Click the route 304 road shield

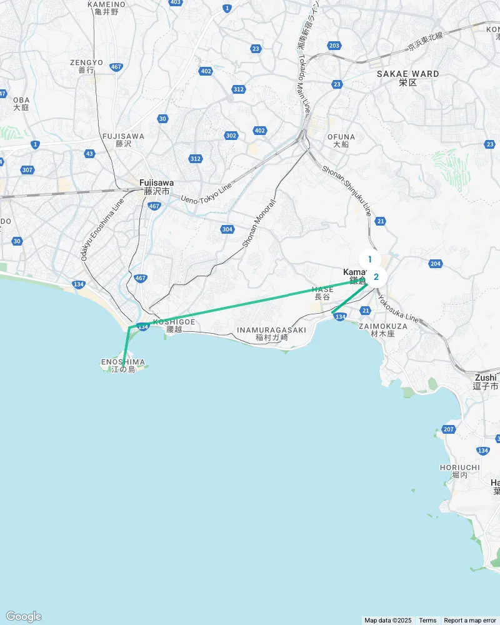(227, 229)
